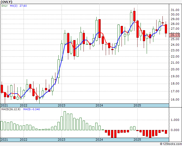Screen dimensions: 182x146
Task: Click 2025 on the MACD panel timeline
Action: (137, 140)
